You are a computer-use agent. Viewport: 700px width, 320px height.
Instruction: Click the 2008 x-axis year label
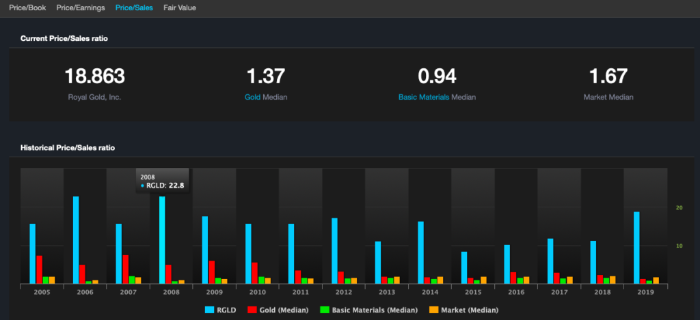pos(172,293)
